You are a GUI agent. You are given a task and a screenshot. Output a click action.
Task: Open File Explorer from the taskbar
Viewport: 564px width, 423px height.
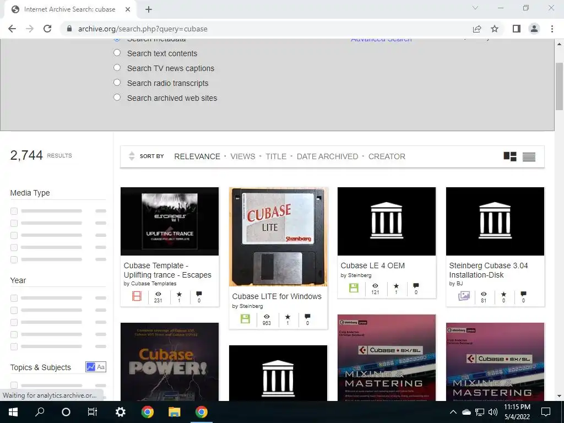click(x=175, y=412)
